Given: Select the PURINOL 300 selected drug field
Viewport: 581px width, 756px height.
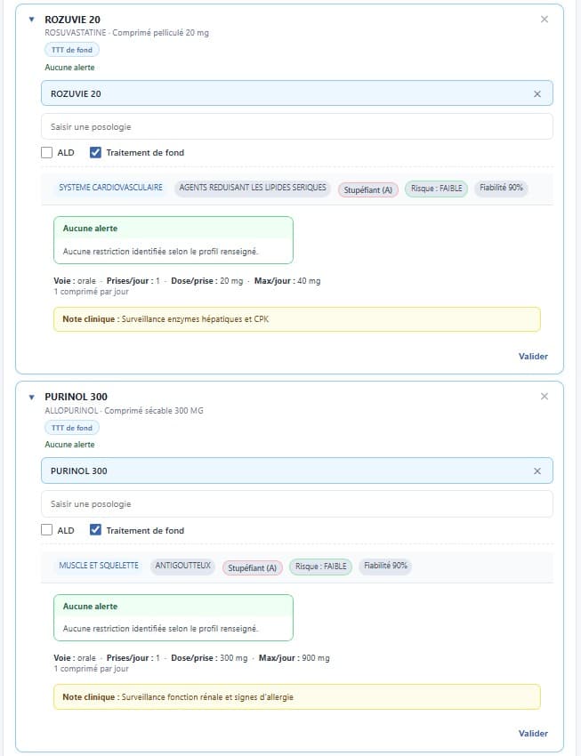Looking at the screenshot, I should coord(297,470).
